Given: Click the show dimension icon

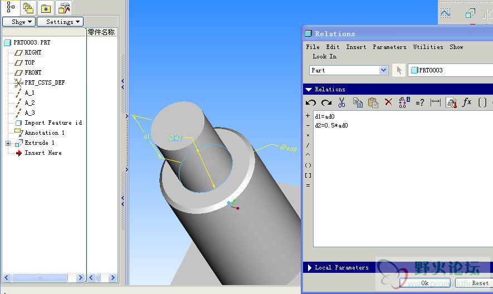Looking at the screenshot, I should coord(436,102).
